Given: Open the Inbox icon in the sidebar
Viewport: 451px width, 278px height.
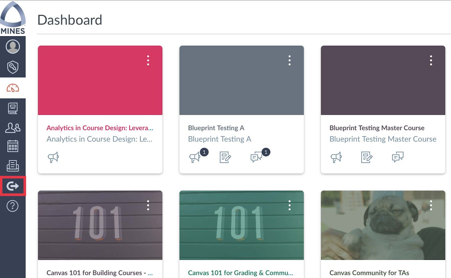Looking at the screenshot, I should tap(13, 166).
